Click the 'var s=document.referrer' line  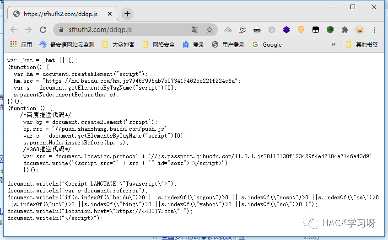click(x=77, y=191)
